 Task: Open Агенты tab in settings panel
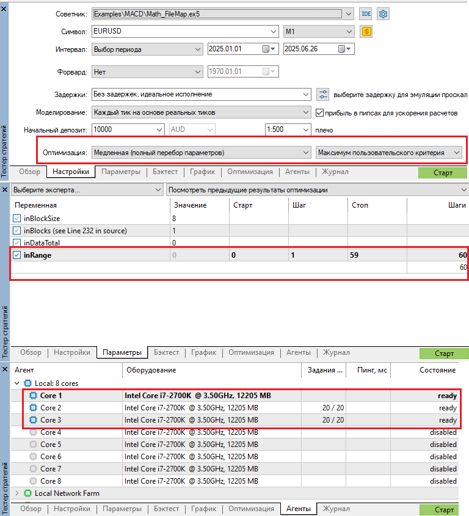click(297, 172)
